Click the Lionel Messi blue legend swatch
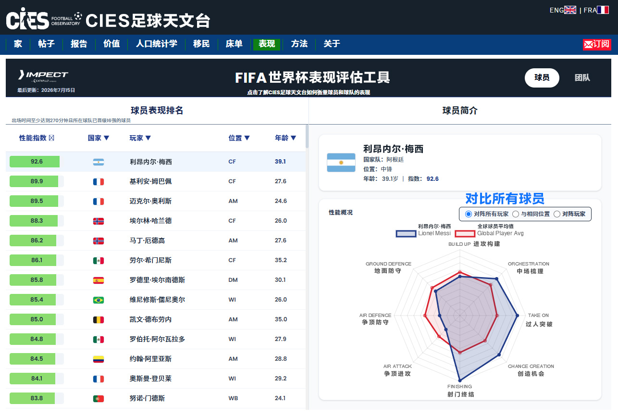This screenshot has height=418, width=618. [x=406, y=233]
